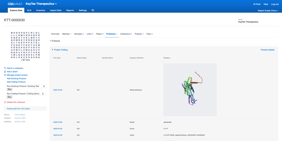Open the Docking Test protocol dropdown
The height and width of the screenshot is (141, 282).
pos(36,86)
